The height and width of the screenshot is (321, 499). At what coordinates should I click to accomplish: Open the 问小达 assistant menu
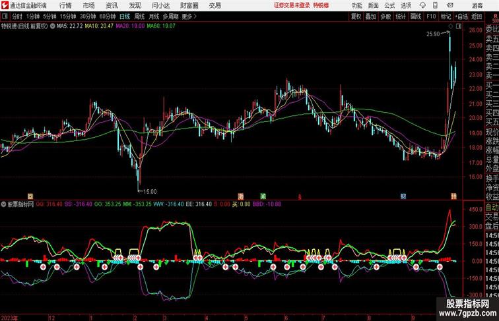pyautogui.click(x=160, y=5)
